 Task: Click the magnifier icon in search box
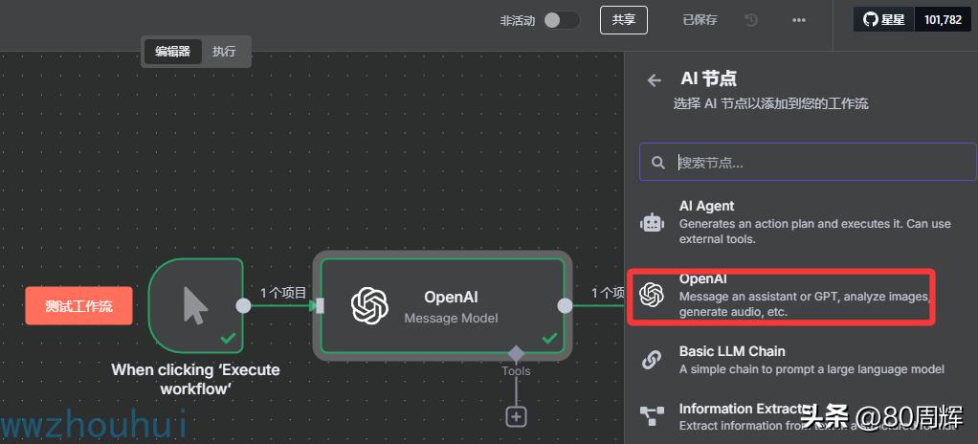point(657,163)
